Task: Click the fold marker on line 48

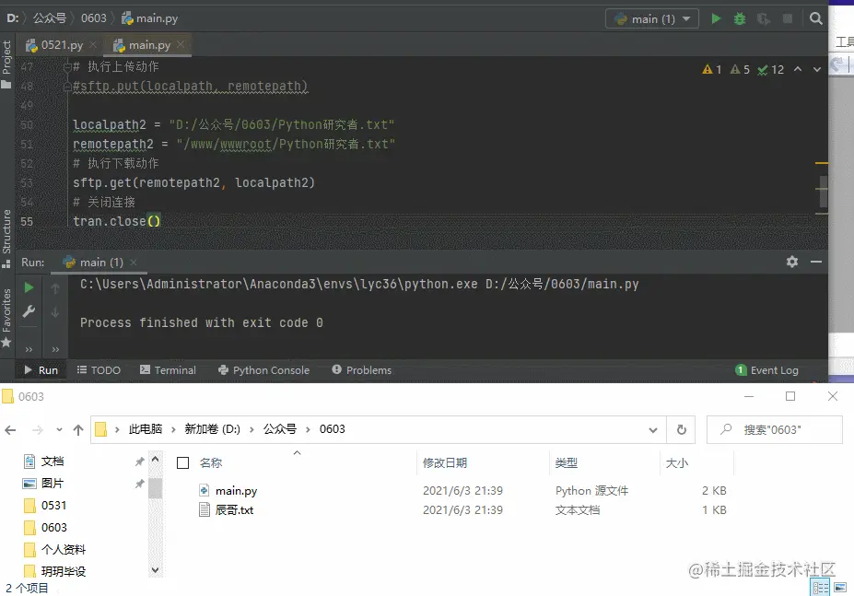Action: point(67,86)
